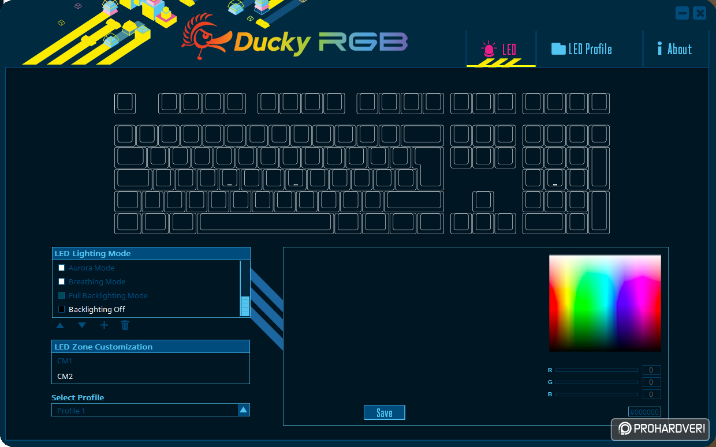Screen dimensions: 716x447
Task: Open the About tab
Action: point(674,49)
